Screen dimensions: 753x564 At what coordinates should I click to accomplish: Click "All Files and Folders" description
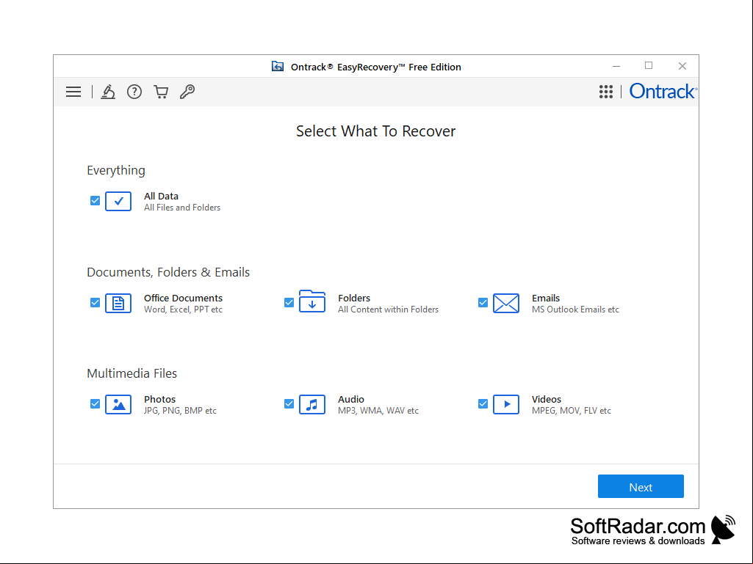click(x=182, y=208)
